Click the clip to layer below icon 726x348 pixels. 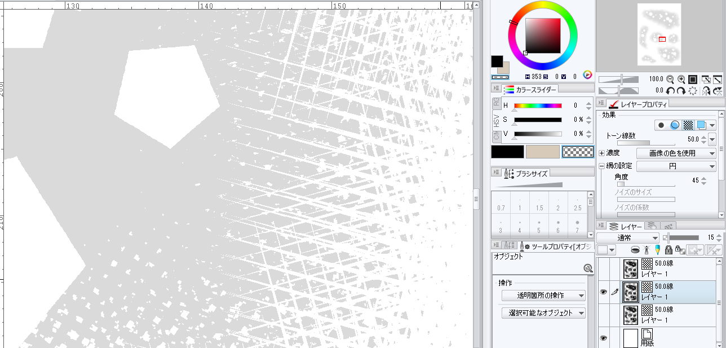(635, 249)
